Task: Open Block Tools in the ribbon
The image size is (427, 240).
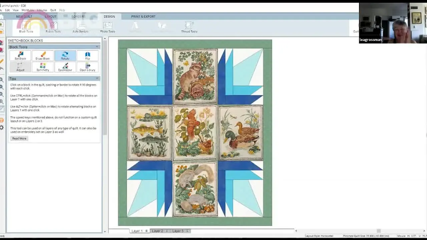Action: point(26,27)
